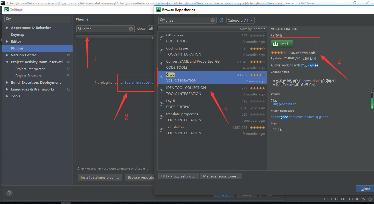Expand the Appearance & Behavior node
The width and height of the screenshot is (374, 204).
click(7, 28)
